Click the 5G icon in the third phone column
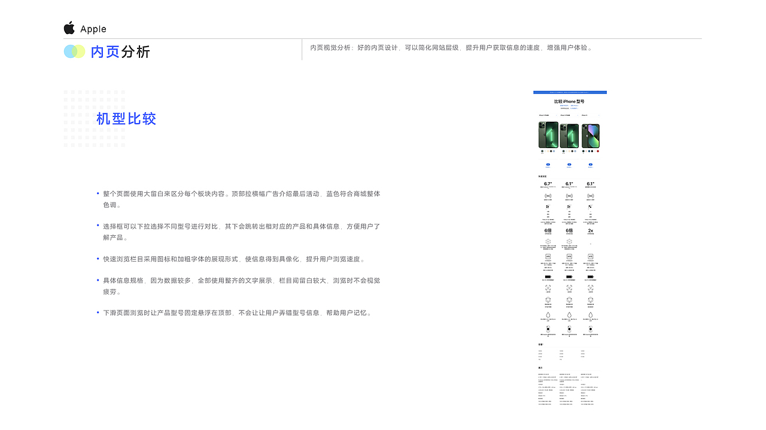This screenshot has width=766, height=430. click(591, 196)
